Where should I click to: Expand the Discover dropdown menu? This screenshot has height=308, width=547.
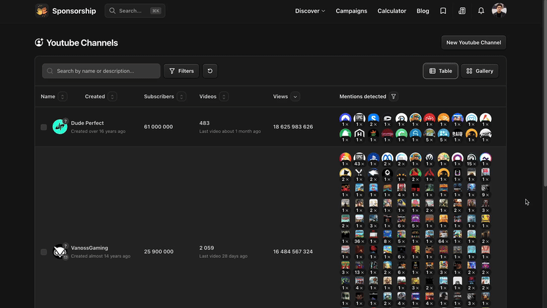tap(310, 11)
